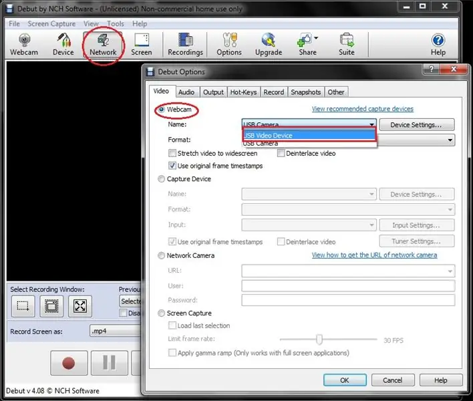Open the Tools menu
473x401 pixels.
(x=116, y=24)
